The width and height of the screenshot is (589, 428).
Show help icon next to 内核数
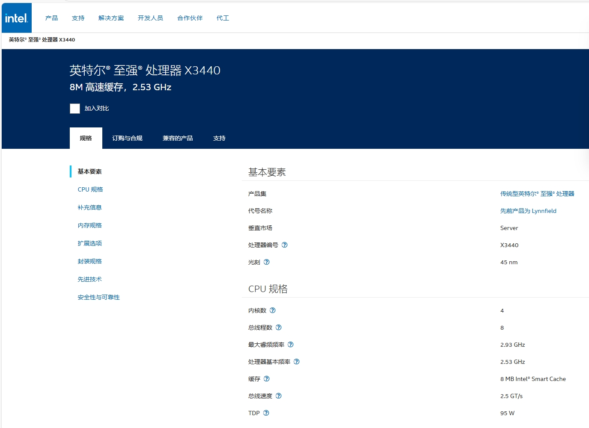pyautogui.click(x=273, y=310)
